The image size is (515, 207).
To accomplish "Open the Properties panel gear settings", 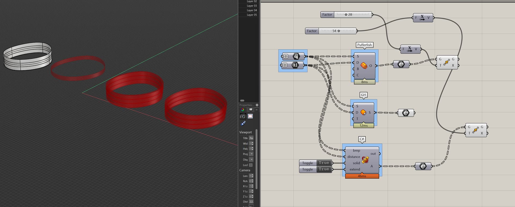I will (257, 105).
